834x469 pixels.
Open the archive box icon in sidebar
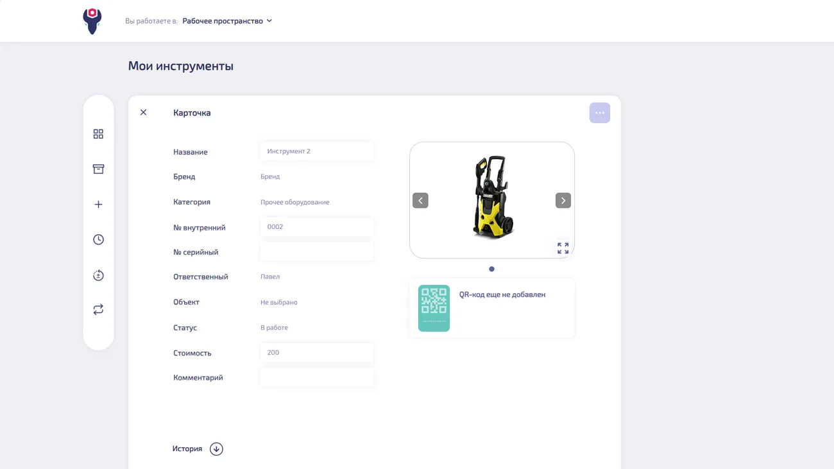[x=98, y=169]
